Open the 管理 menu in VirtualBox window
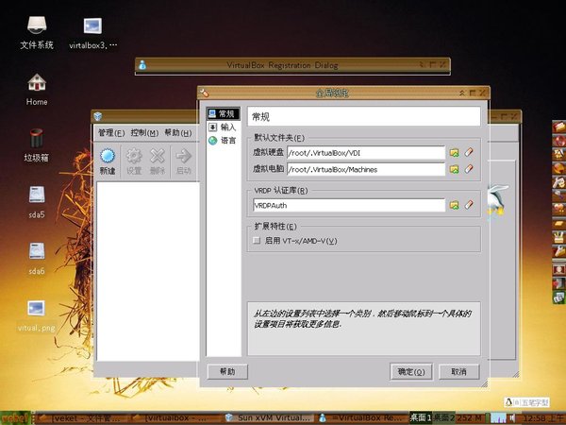Screen dimensions: 566x425 111,133
